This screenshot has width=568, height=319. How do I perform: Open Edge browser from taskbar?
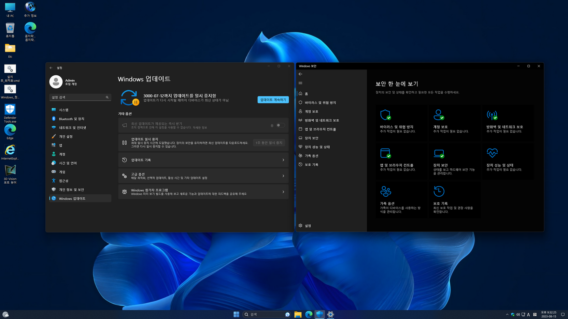click(309, 314)
